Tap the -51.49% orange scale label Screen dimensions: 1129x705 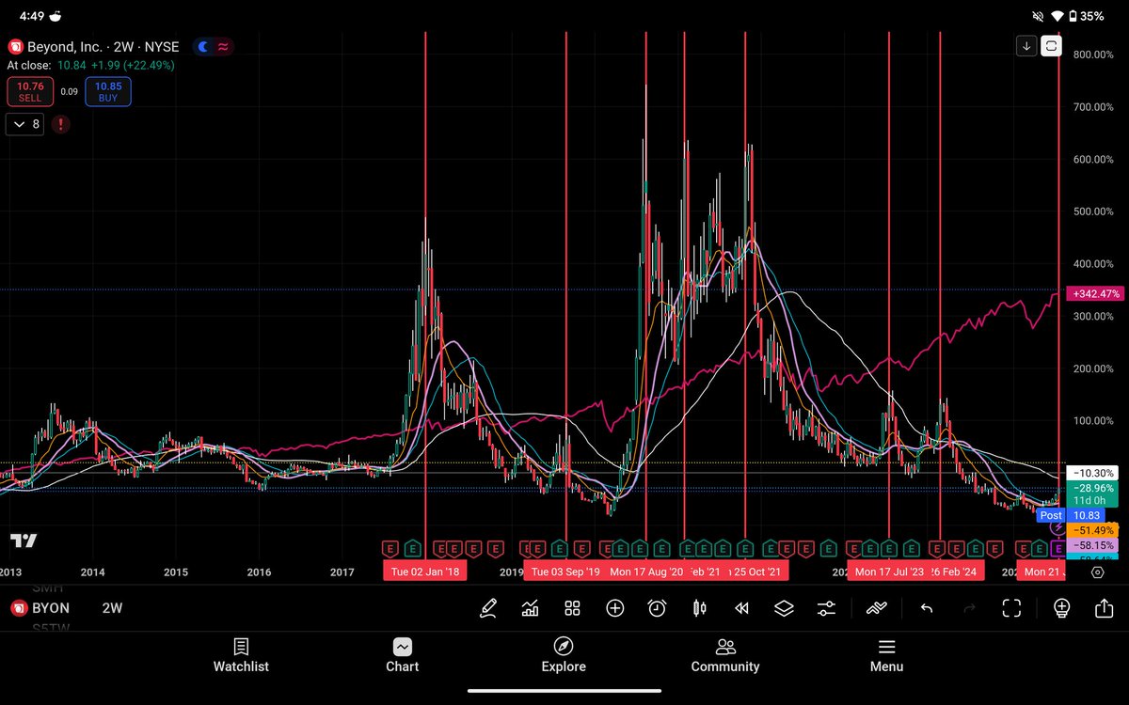[x=1094, y=530]
